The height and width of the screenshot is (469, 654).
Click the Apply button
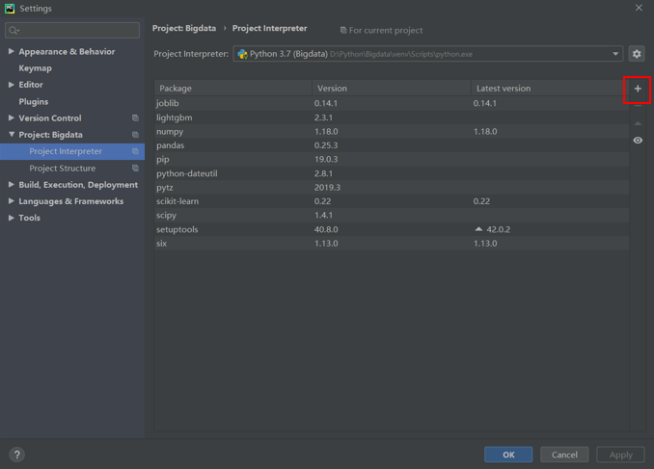pyautogui.click(x=620, y=455)
